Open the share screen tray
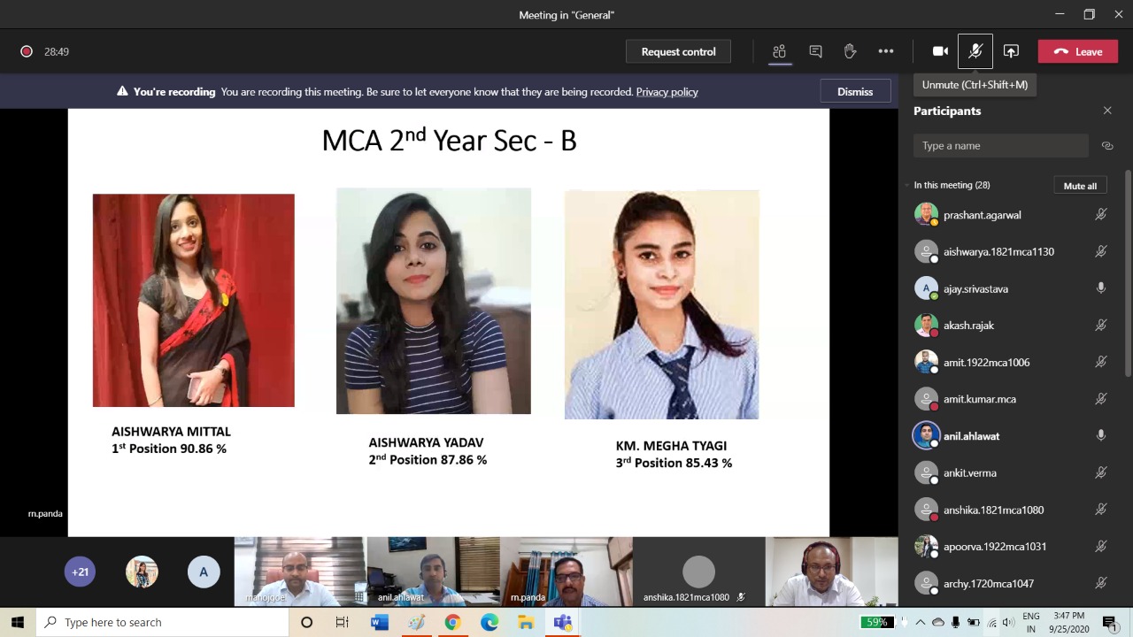Screen dimensions: 1133x637 coord(1011,51)
